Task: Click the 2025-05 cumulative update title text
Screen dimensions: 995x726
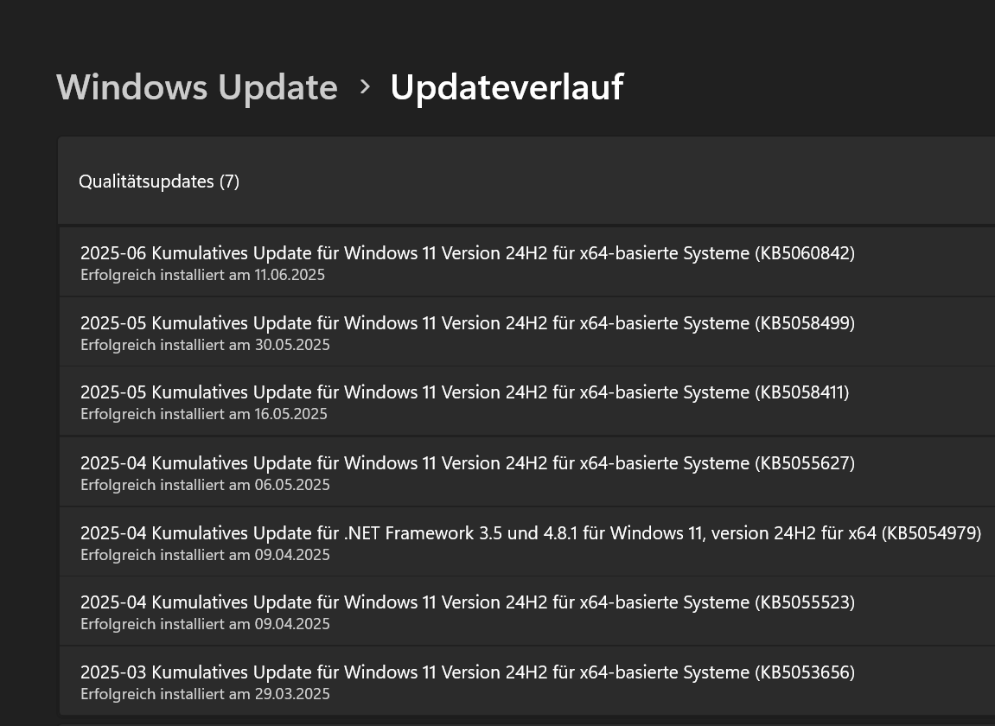Action: pyautogui.click(x=468, y=323)
